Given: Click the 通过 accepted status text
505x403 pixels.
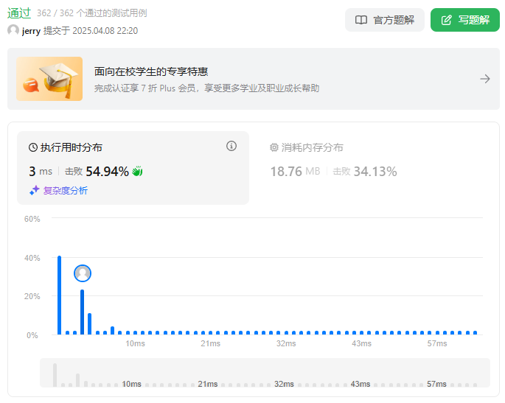Looking at the screenshot, I should point(19,13).
